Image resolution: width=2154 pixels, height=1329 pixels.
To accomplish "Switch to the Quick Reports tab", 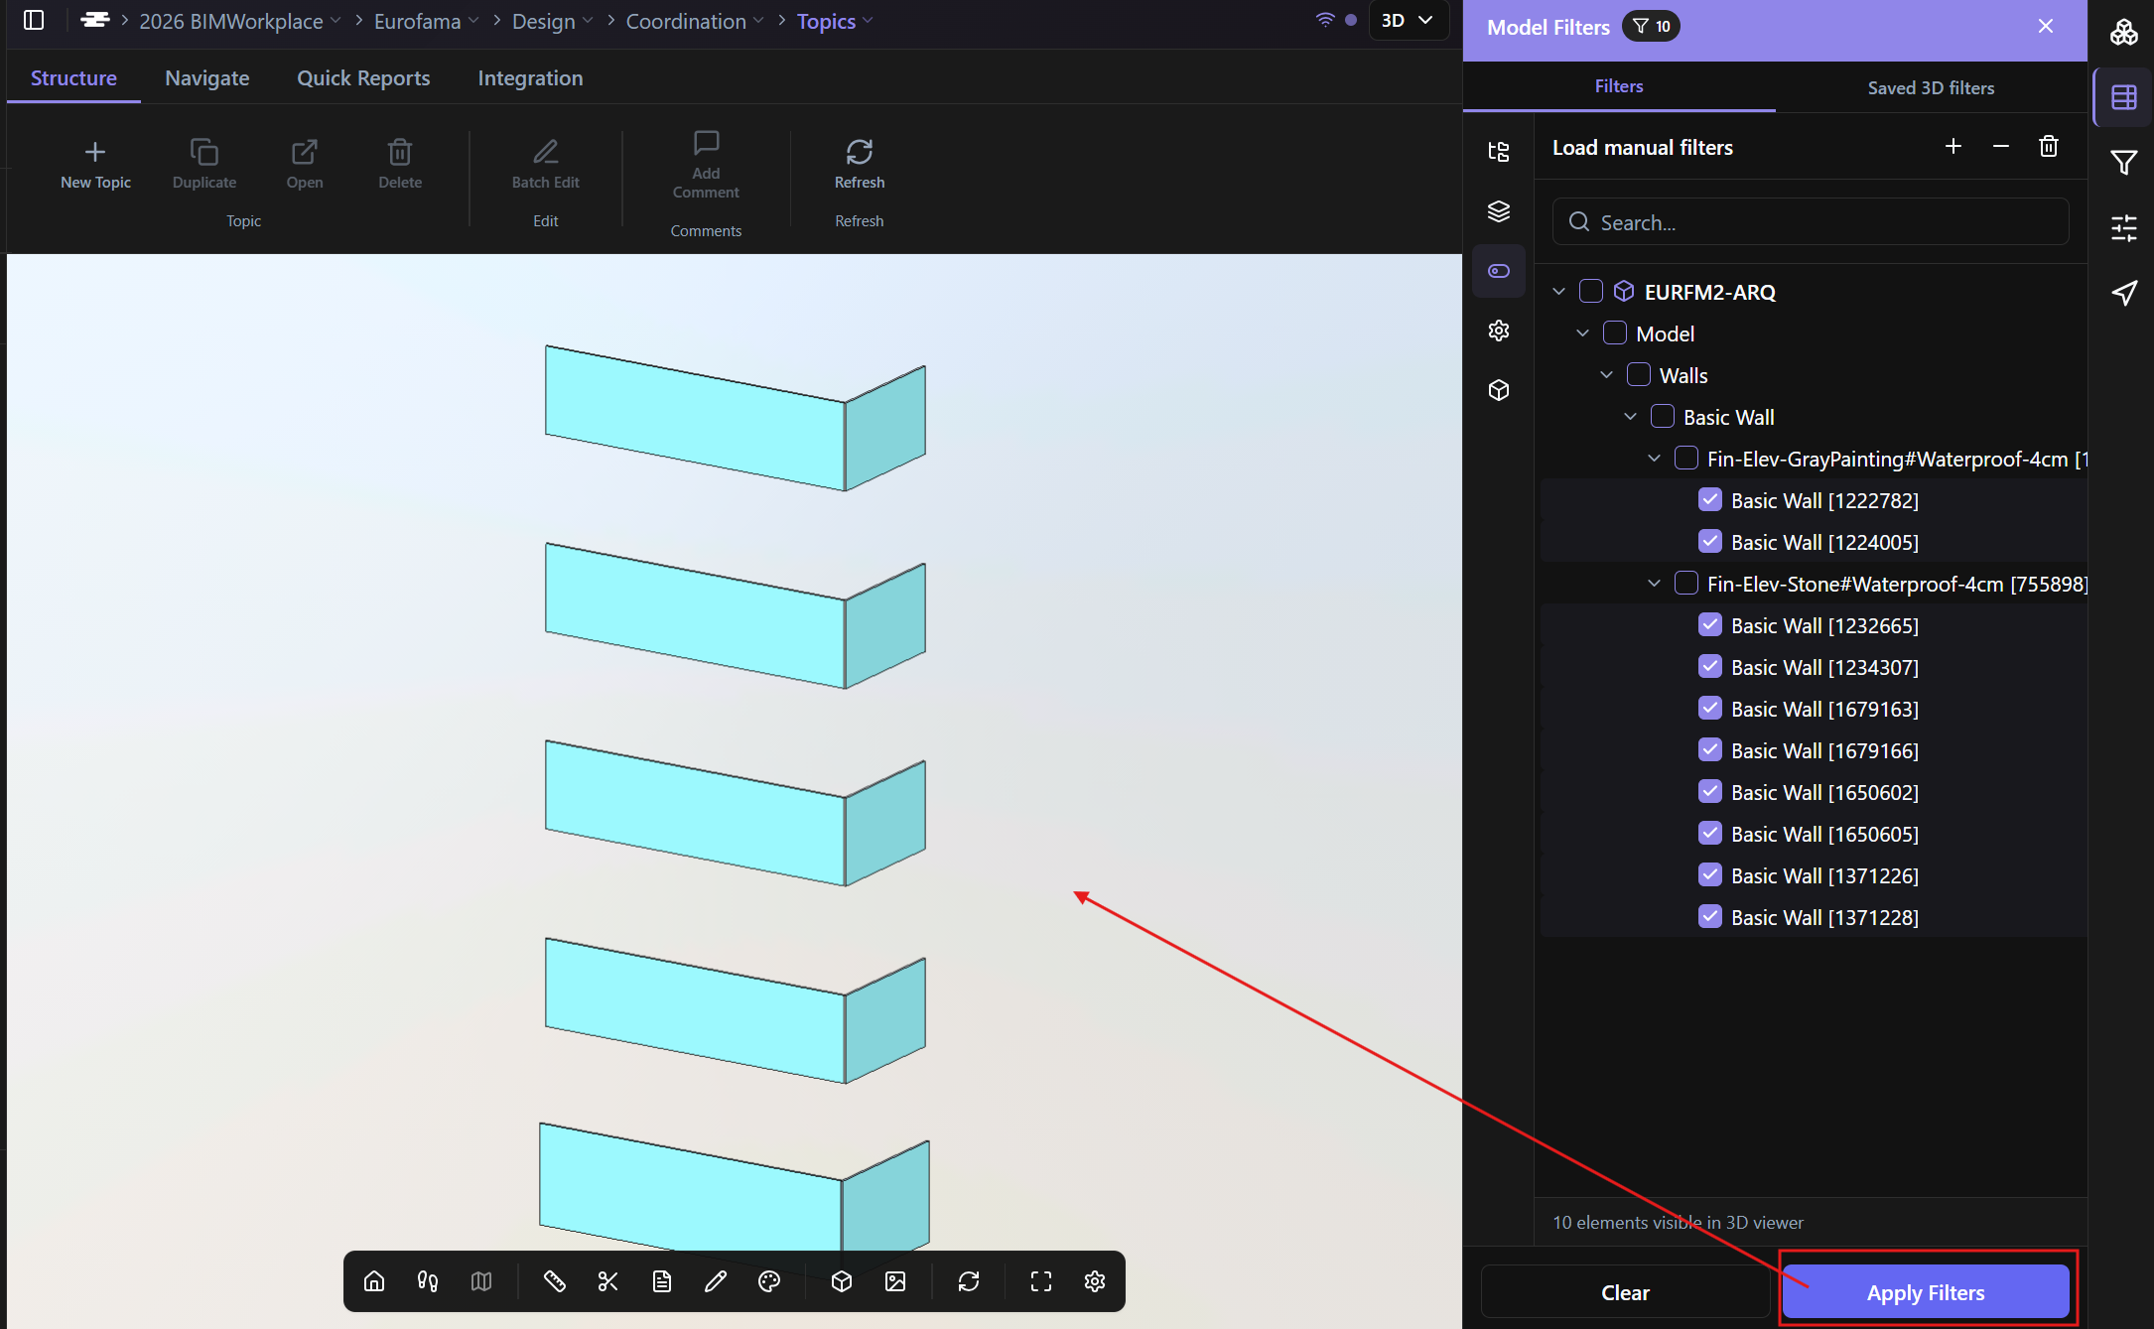I will pos(363,77).
